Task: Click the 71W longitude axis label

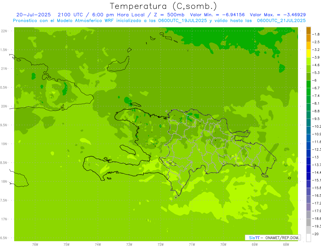Action: [192, 245]
